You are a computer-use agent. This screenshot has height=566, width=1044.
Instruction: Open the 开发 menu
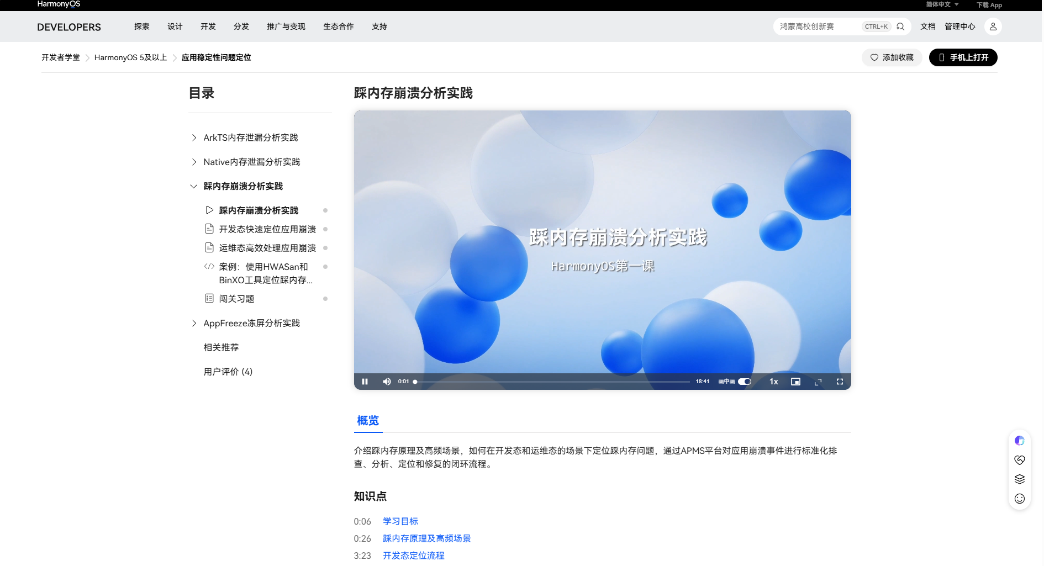pos(208,27)
